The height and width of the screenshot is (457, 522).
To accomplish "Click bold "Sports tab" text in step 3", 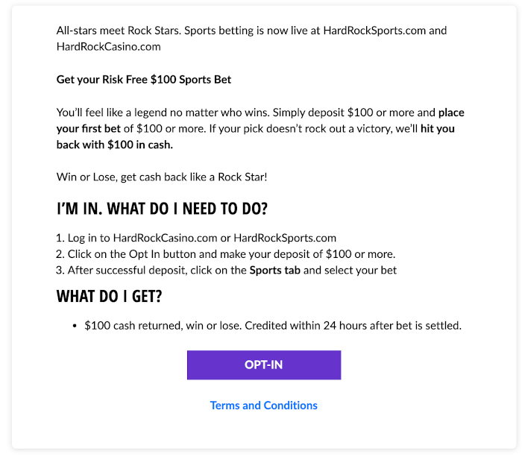I will pos(275,271).
